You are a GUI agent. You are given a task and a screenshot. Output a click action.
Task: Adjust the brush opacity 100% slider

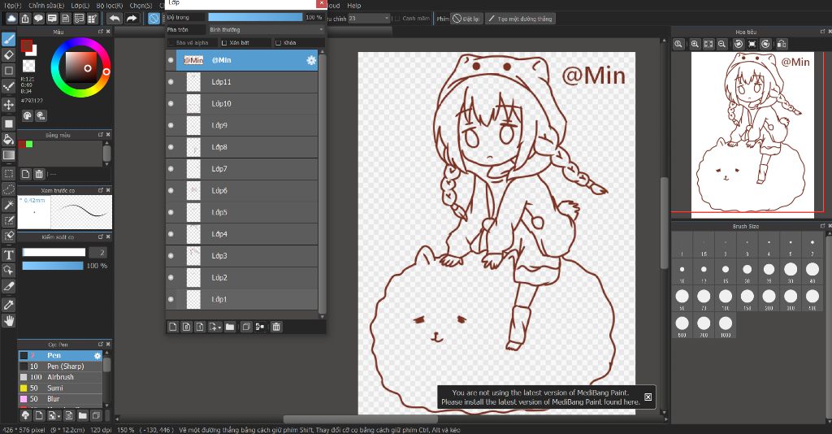[x=53, y=266]
